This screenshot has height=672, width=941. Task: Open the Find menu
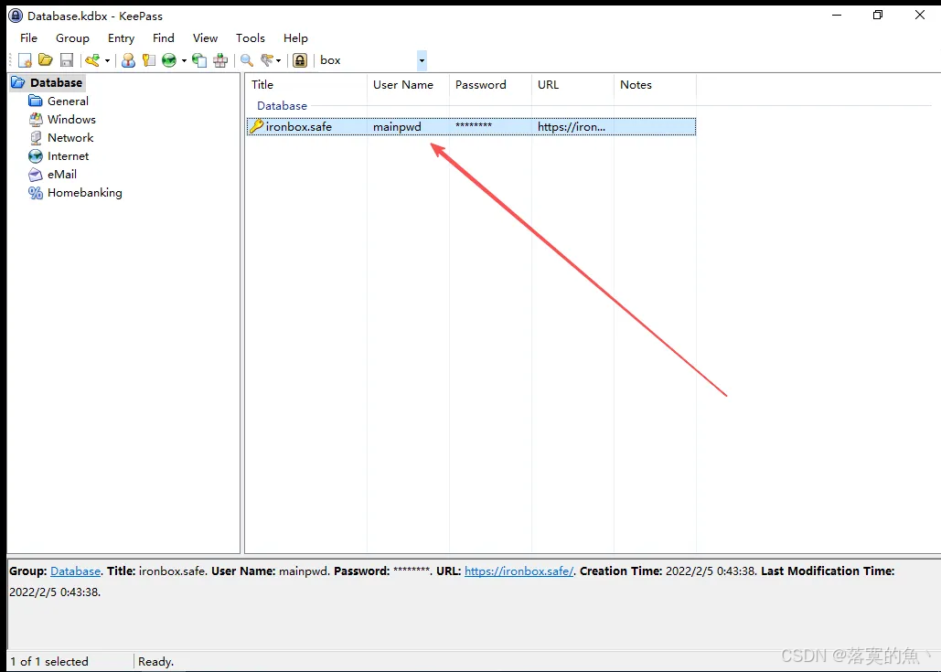tap(163, 37)
